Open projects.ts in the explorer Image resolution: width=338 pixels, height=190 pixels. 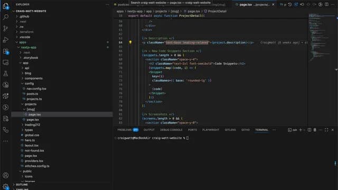point(34,99)
